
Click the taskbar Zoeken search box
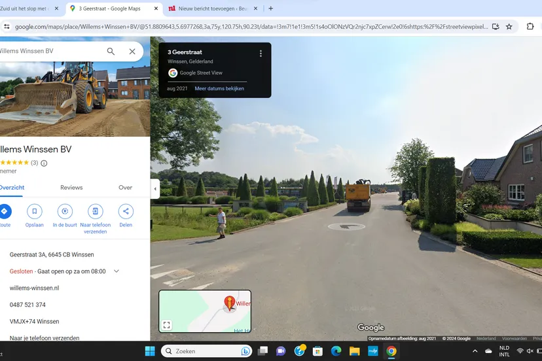pos(207,351)
